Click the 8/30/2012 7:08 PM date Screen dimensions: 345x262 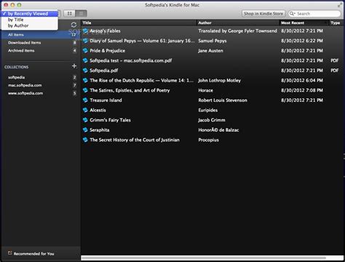pyautogui.click(x=302, y=90)
